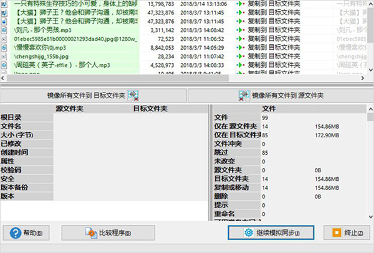Click date 2018/3/7 14:05:29

[x=202, y=48]
